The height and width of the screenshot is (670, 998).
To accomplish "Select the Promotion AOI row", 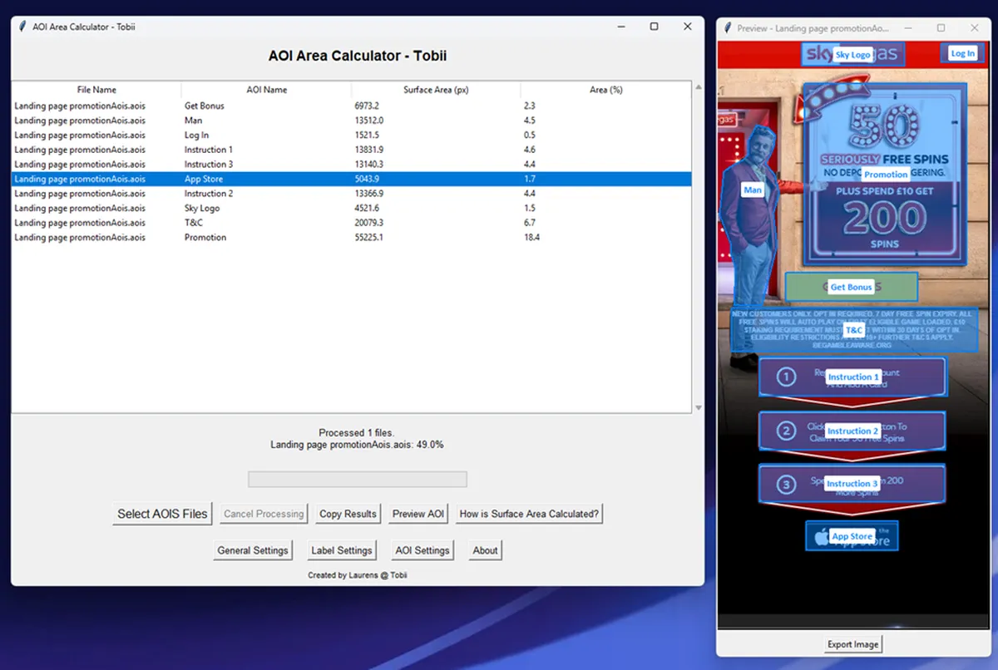I will click(x=205, y=238).
